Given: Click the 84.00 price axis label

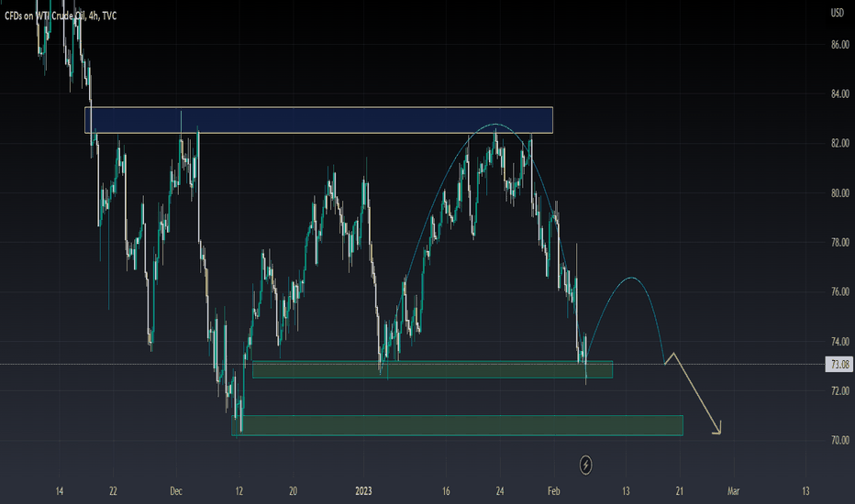Looking at the screenshot, I should [x=839, y=94].
